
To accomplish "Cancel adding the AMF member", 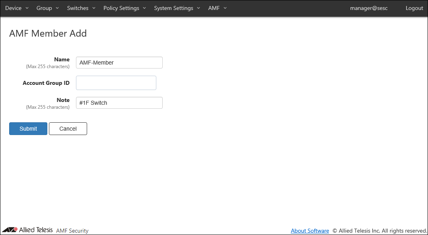I will pos(68,129).
